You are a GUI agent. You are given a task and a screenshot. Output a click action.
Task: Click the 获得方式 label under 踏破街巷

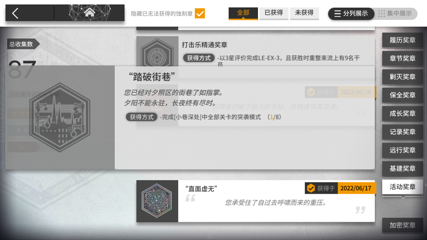point(142,117)
